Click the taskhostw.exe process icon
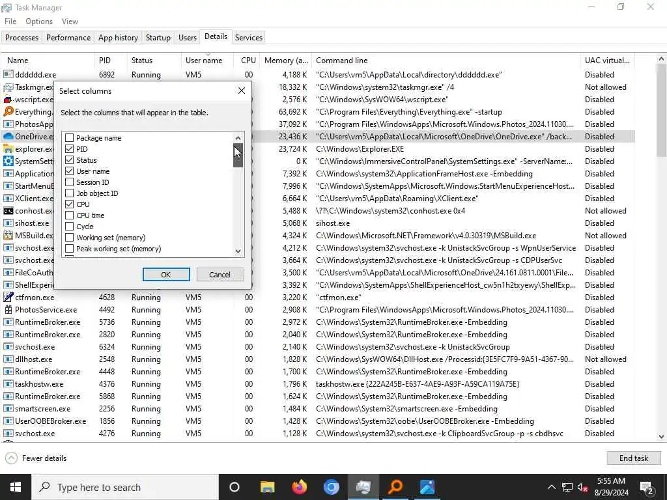Image resolution: width=667 pixels, height=500 pixels. (8, 384)
